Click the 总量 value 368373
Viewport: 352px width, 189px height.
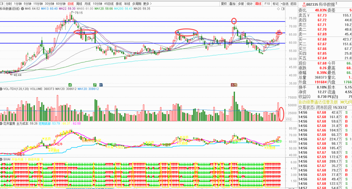[x=321, y=77]
